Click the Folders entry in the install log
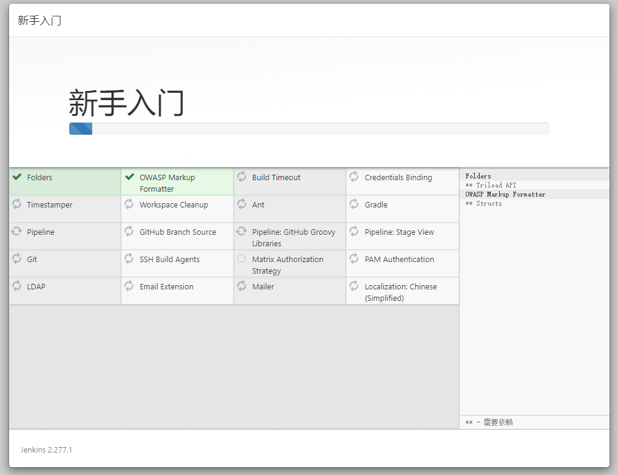The height and width of the screenshot is (475, 618). click(x=479, y=176)
